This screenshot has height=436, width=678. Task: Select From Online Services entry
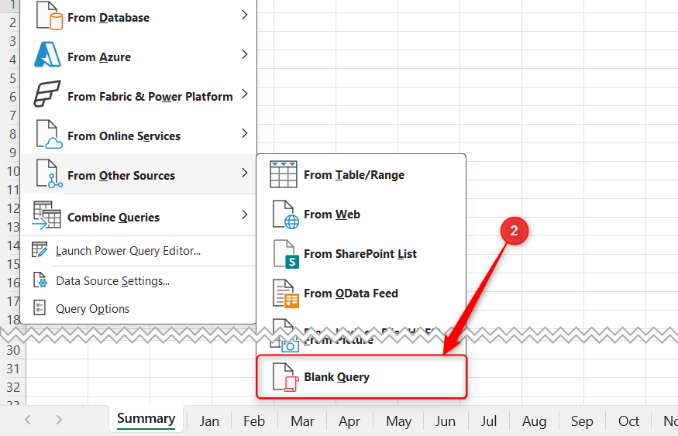(139, 135)
